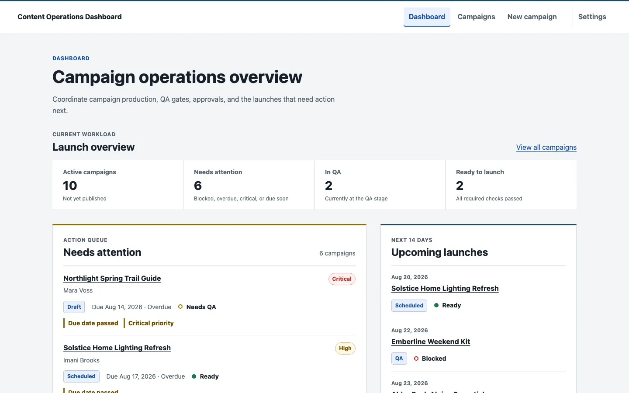Screen dimensions: 629x393
Task: Click the Scheduled badge under Aug 20, 2026
Action: tap(409, 306)
